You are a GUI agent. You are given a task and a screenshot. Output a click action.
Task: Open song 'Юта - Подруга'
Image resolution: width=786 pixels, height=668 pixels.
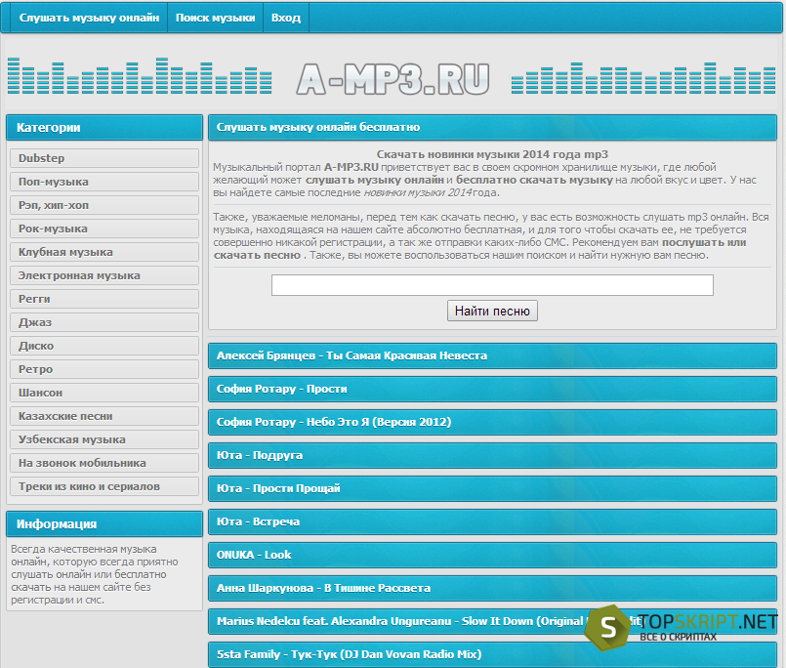coord(492,455)
